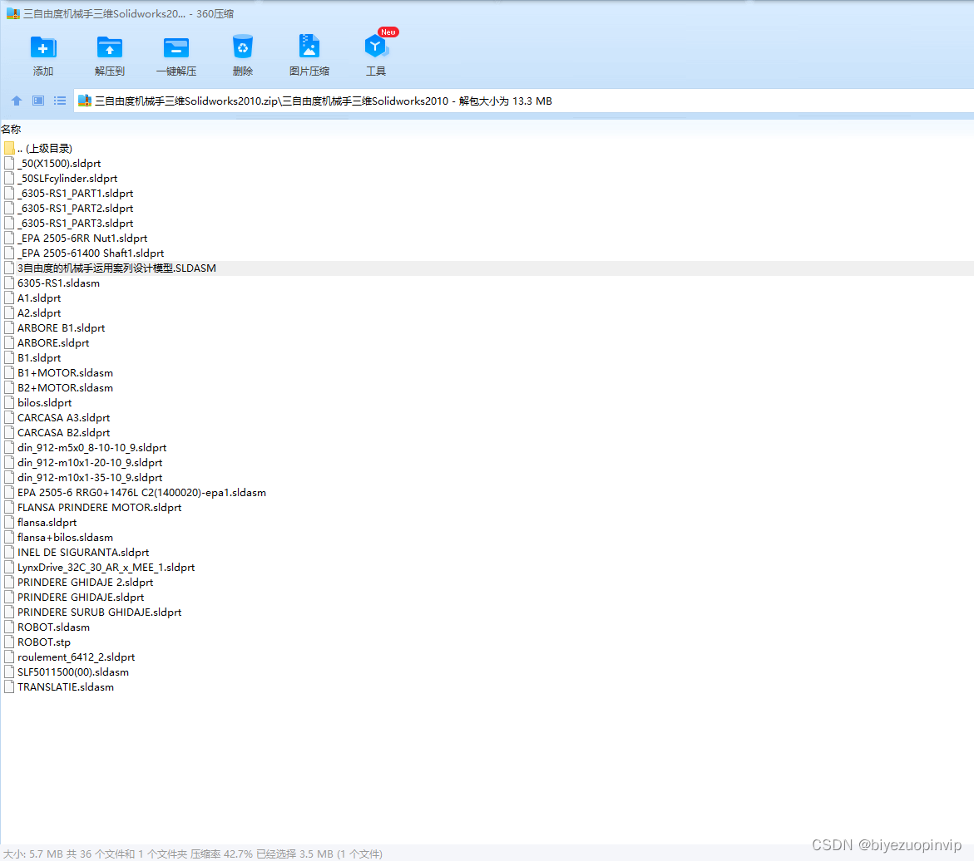
Task: Switch to the list view mode button
Action: coord(60,101)
